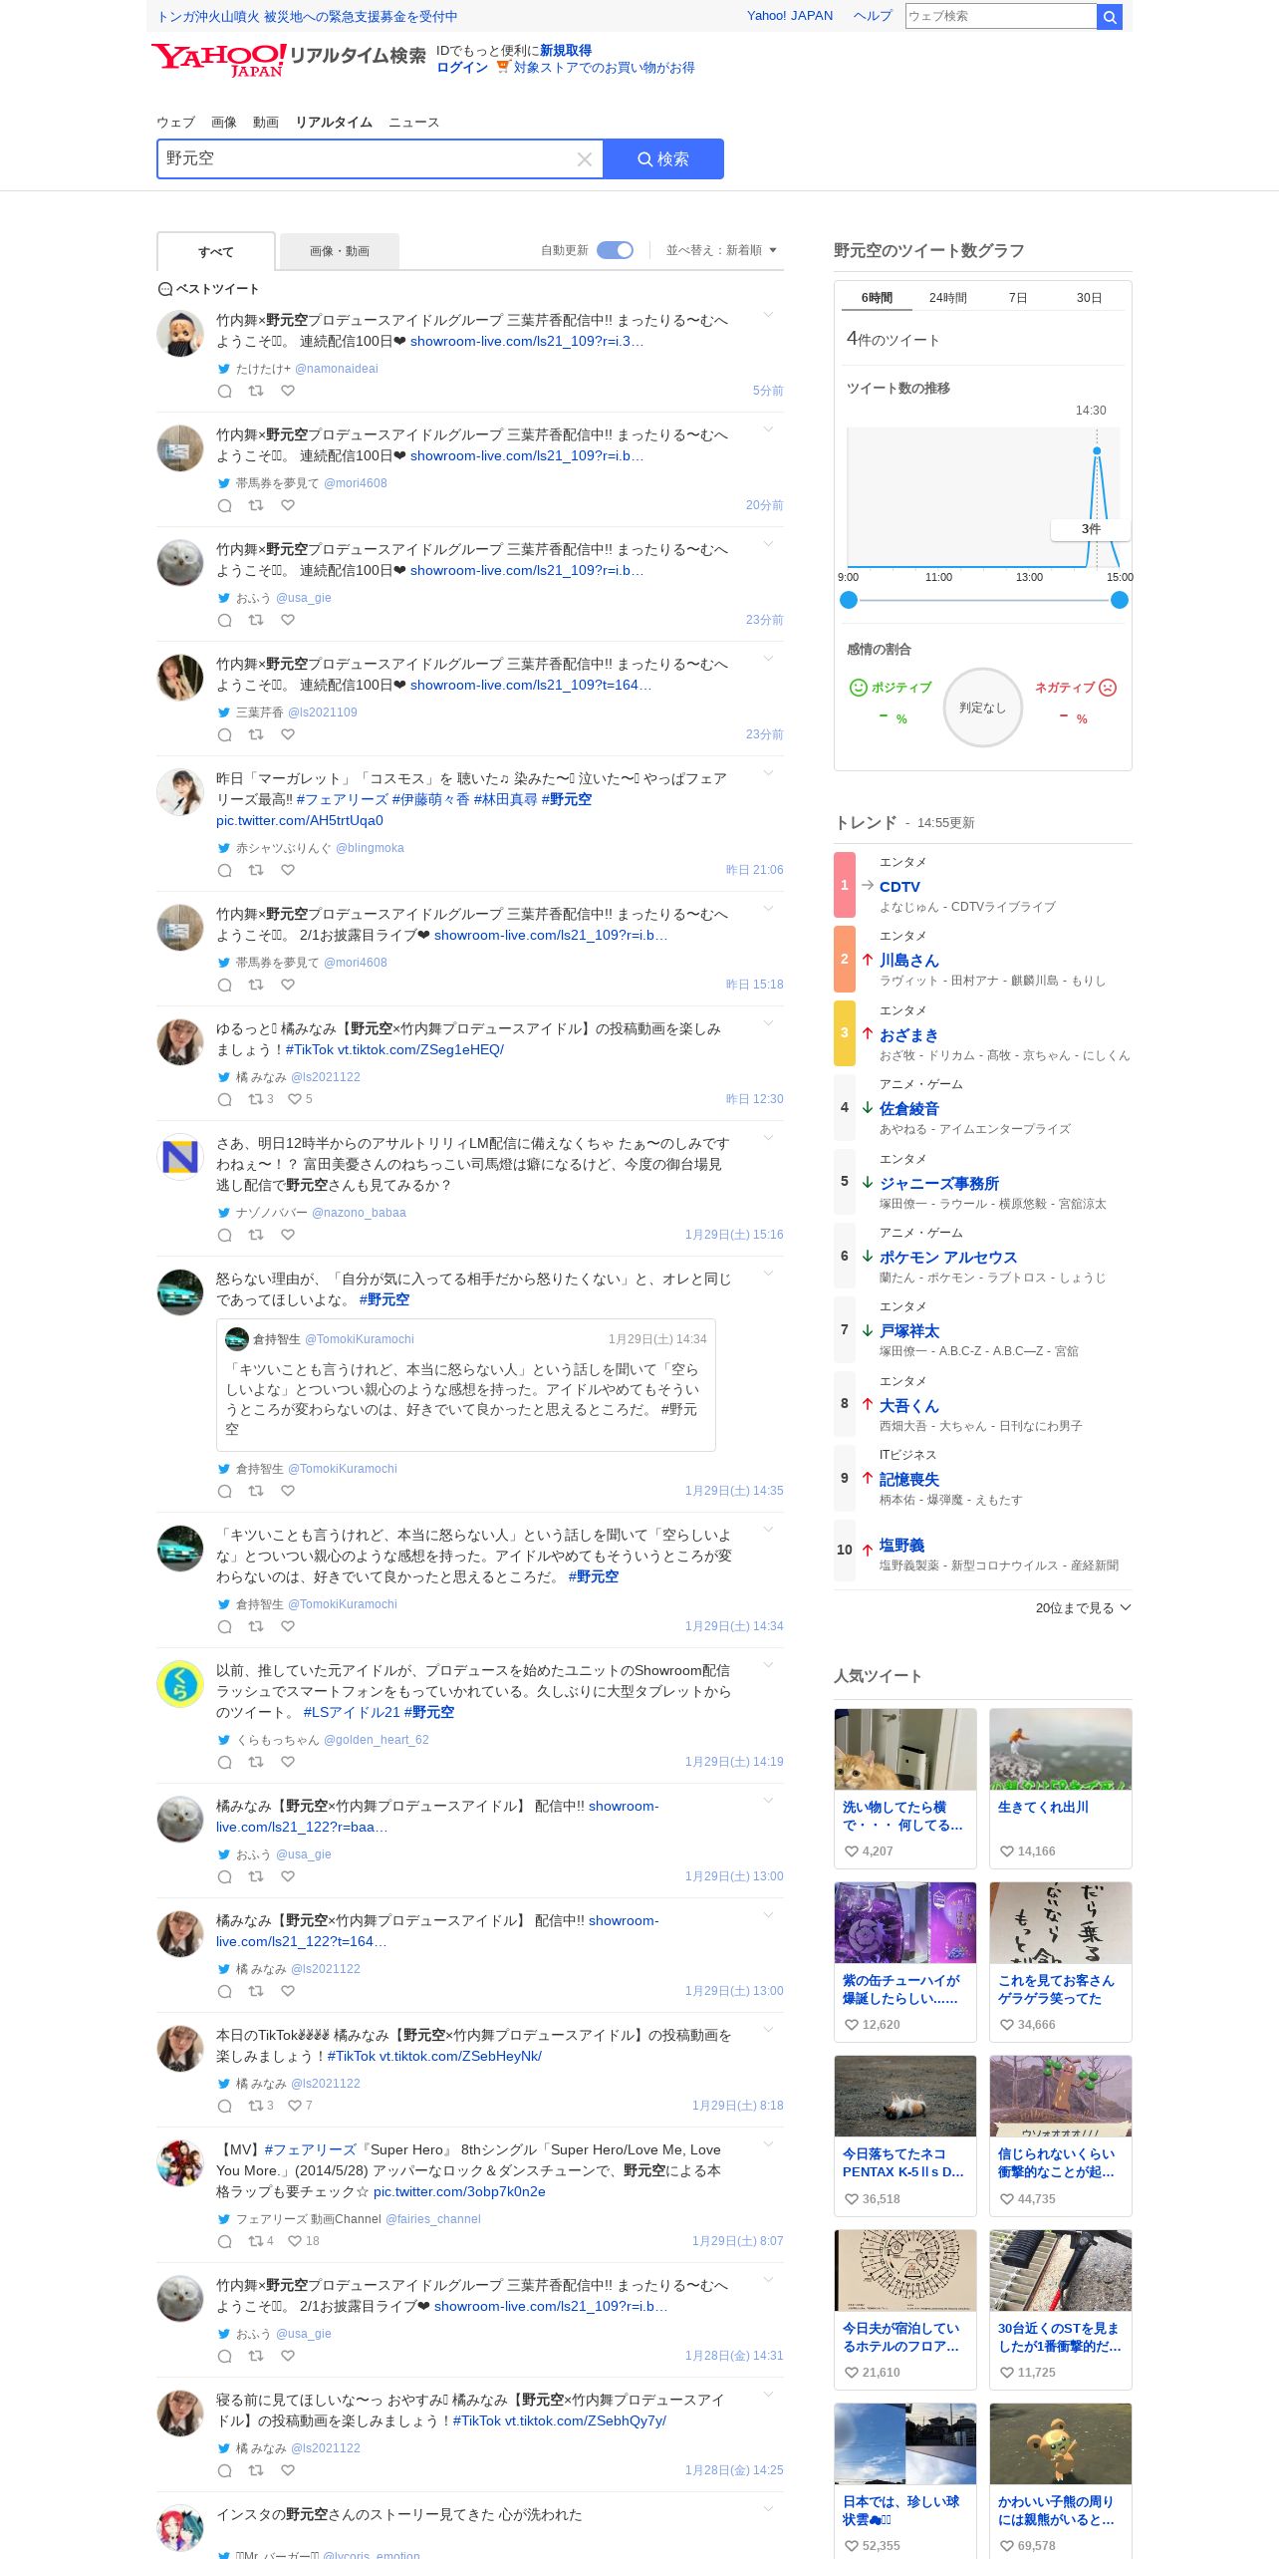Click the positive smiley sentiment icon
The image size is (1279, 2559).
point(858,688)
